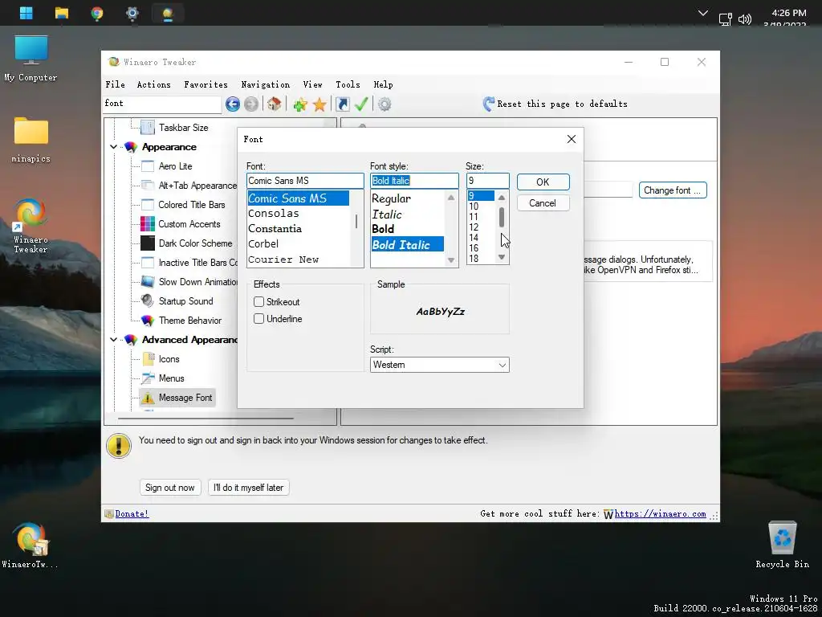Open the Navigation menu
The width and height of the screenshot is (822, 617).
(x=265, y=84)
